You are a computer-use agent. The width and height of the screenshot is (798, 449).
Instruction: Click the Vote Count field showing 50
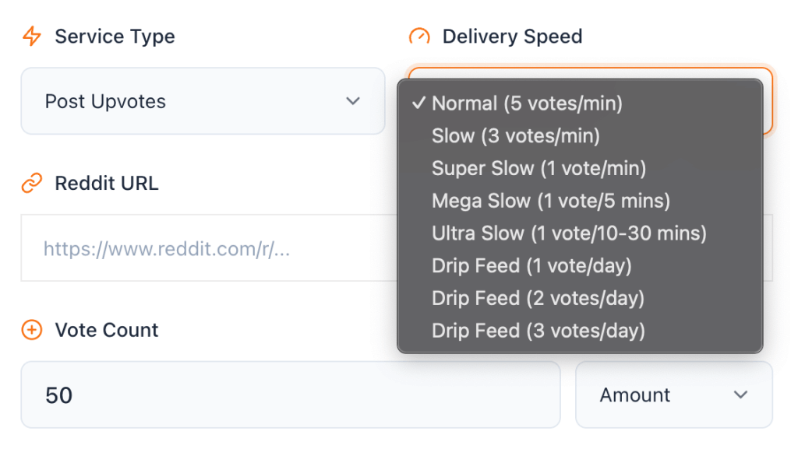pyautogui.click(x=291, y=395)
